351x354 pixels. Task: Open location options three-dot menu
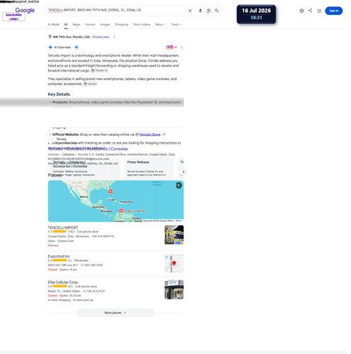[x=114, y=37]
